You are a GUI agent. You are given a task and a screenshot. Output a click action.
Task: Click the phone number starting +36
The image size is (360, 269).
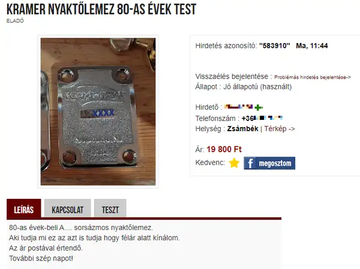click(x=262, y=119)
